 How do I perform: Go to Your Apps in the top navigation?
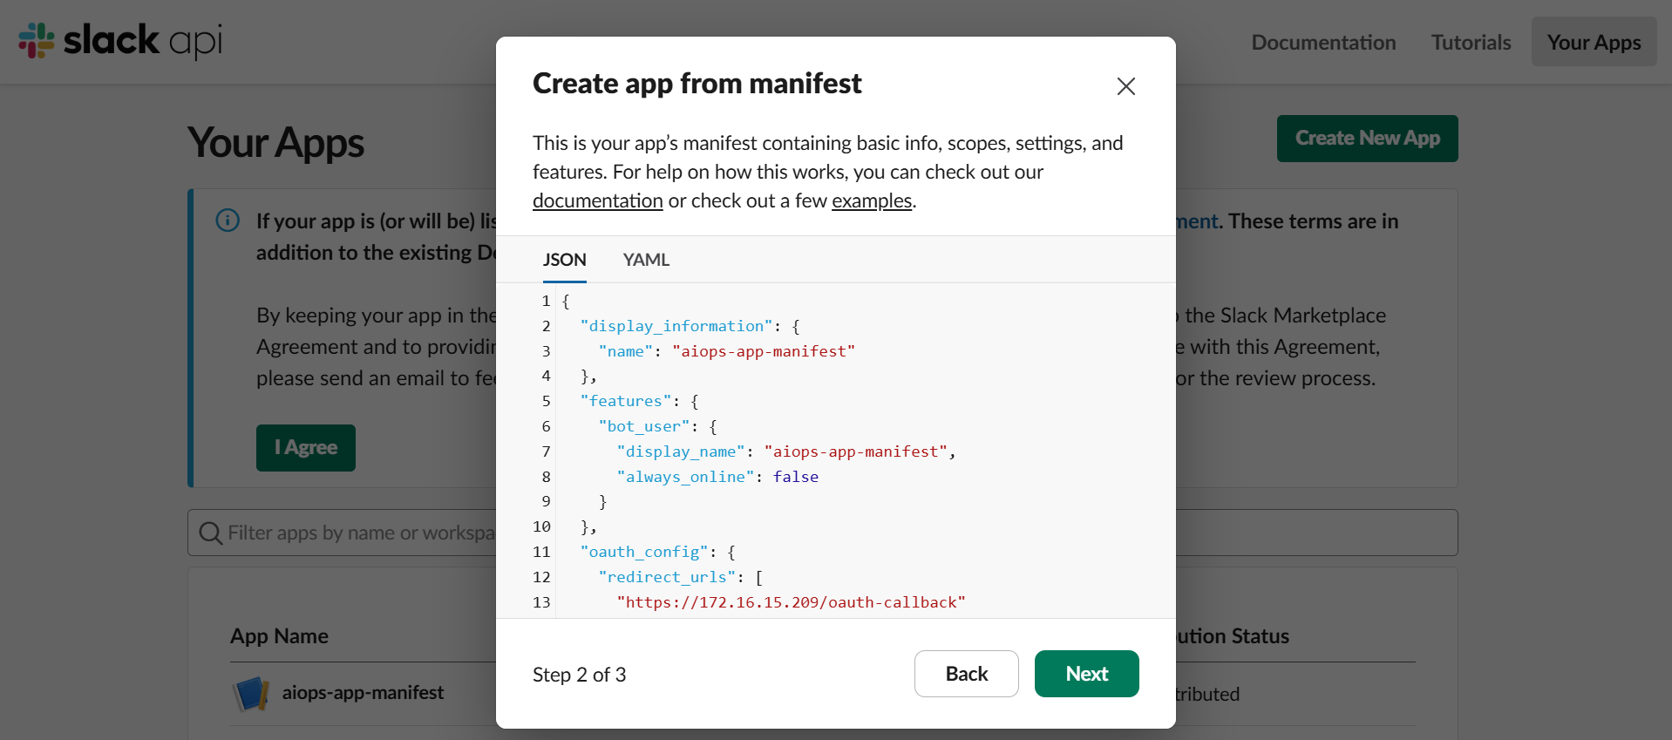pyautogui.click(x=1594, y=42)
